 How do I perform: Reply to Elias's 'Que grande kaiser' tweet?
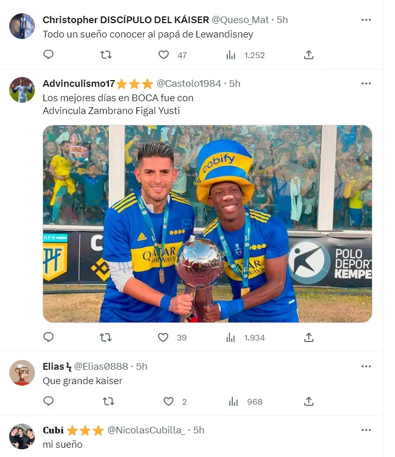coord(49,402)
